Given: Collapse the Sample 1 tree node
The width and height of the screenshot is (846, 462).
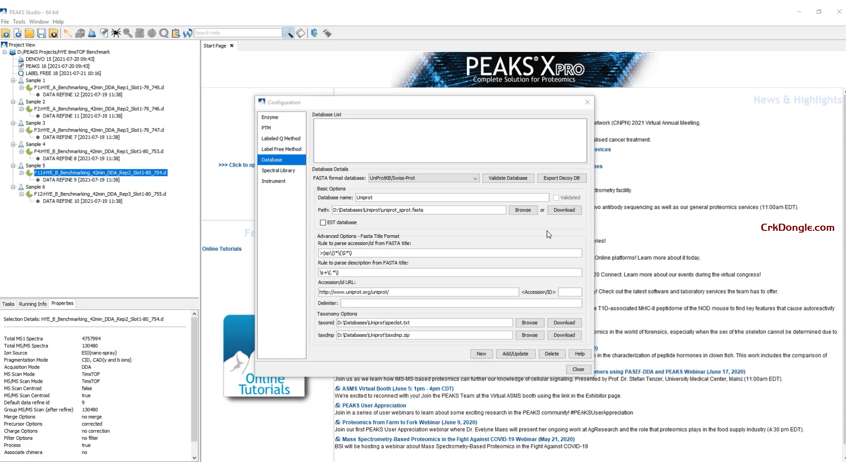Looking at the screenshot, I should (14, 80).
